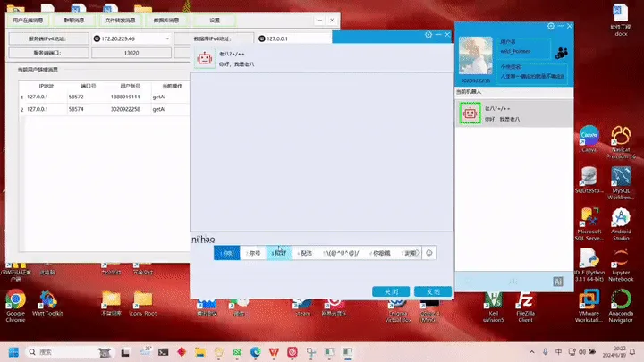Image resolution: width=644 pixels, height=362 pixels.
Task: Open settings gear in contact list window
Action: click(x=551, y=26)
